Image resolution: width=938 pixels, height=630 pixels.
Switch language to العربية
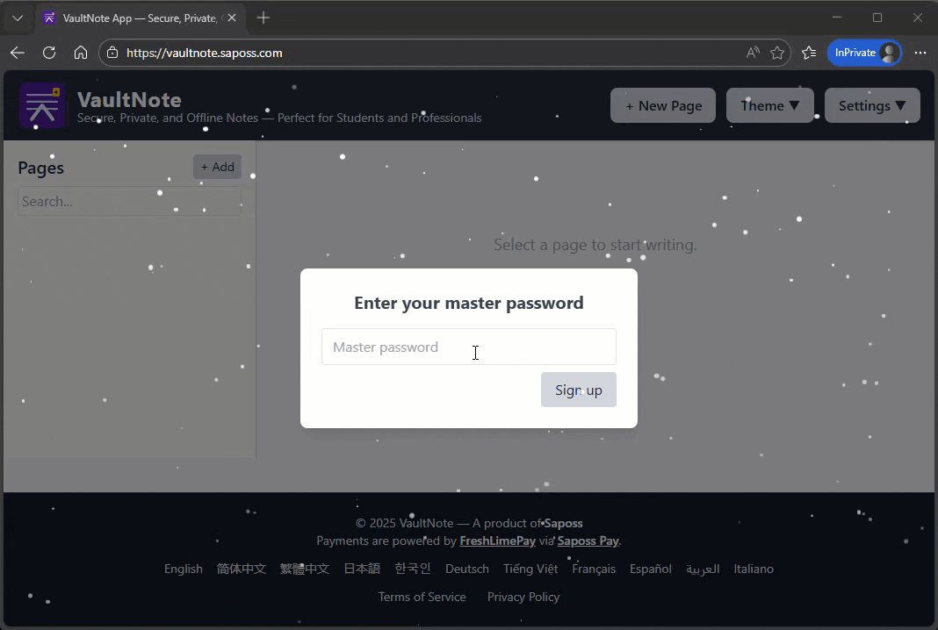(x=703, y=569)
